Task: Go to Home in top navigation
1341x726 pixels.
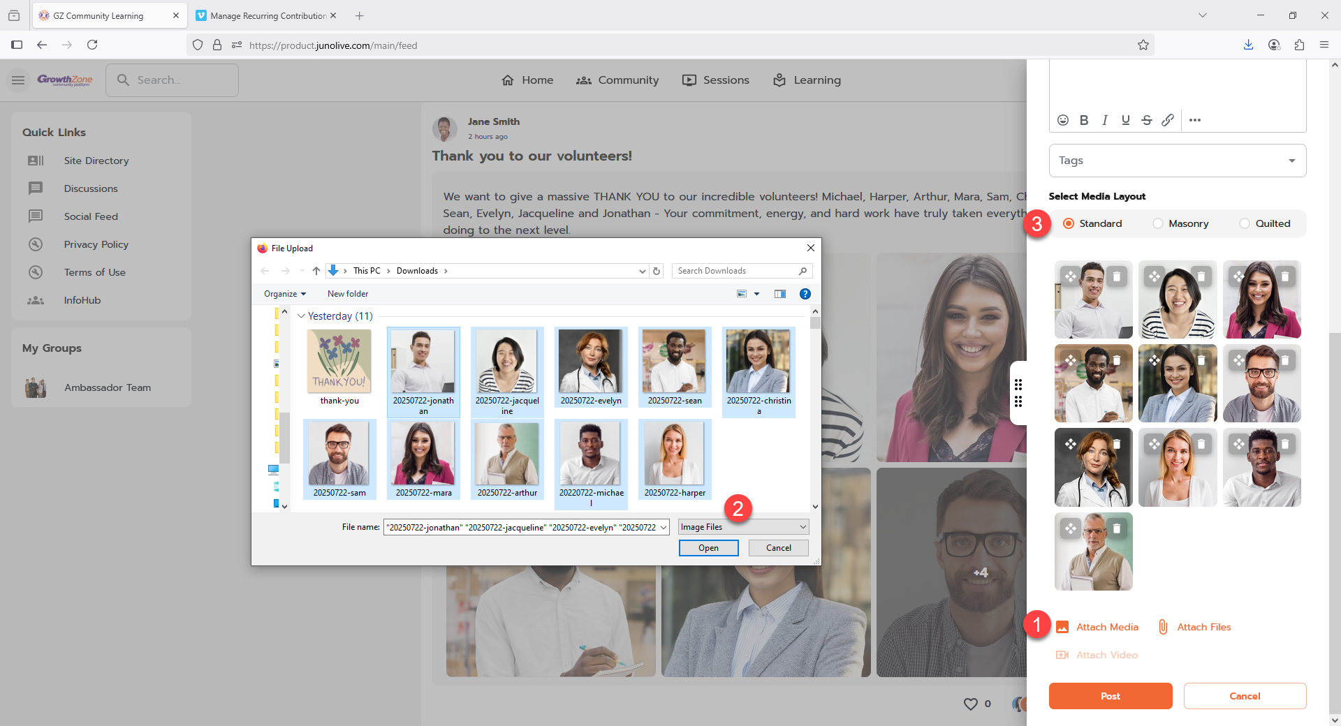Action: 527,80
